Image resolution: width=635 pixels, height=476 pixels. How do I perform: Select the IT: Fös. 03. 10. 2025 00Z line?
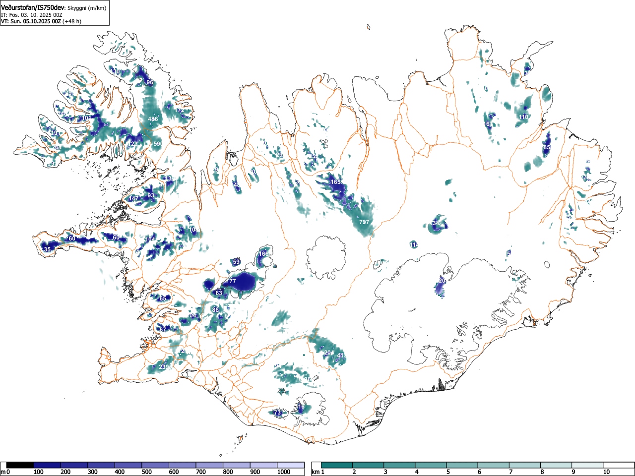click(x=31, y=15)
